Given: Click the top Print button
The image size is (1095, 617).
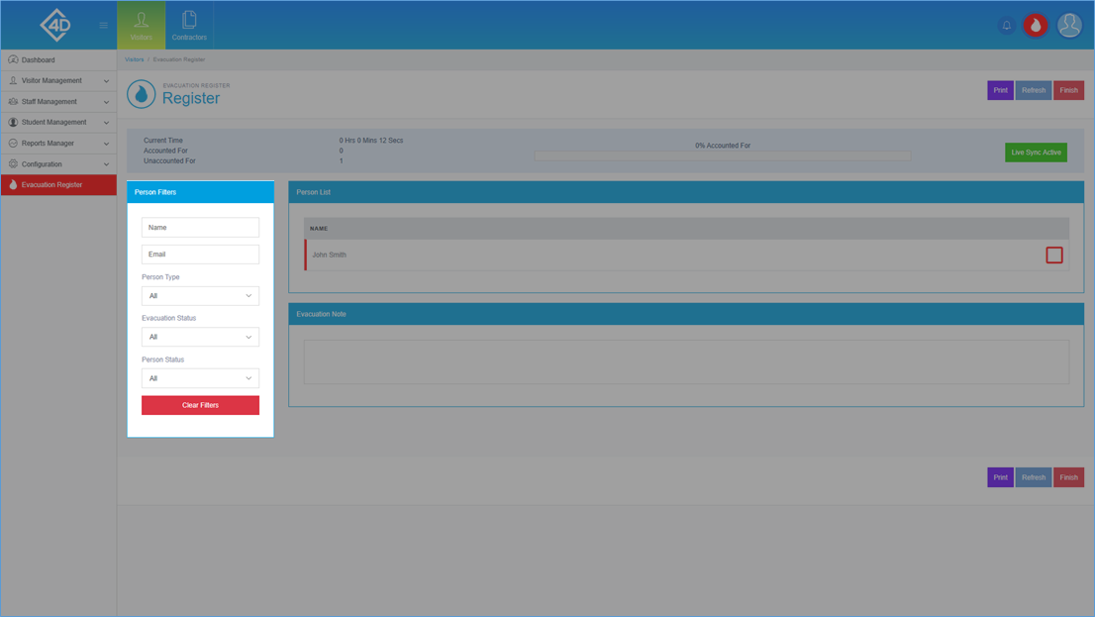Looking at the screenshot, I should (x=1000, y=90).
